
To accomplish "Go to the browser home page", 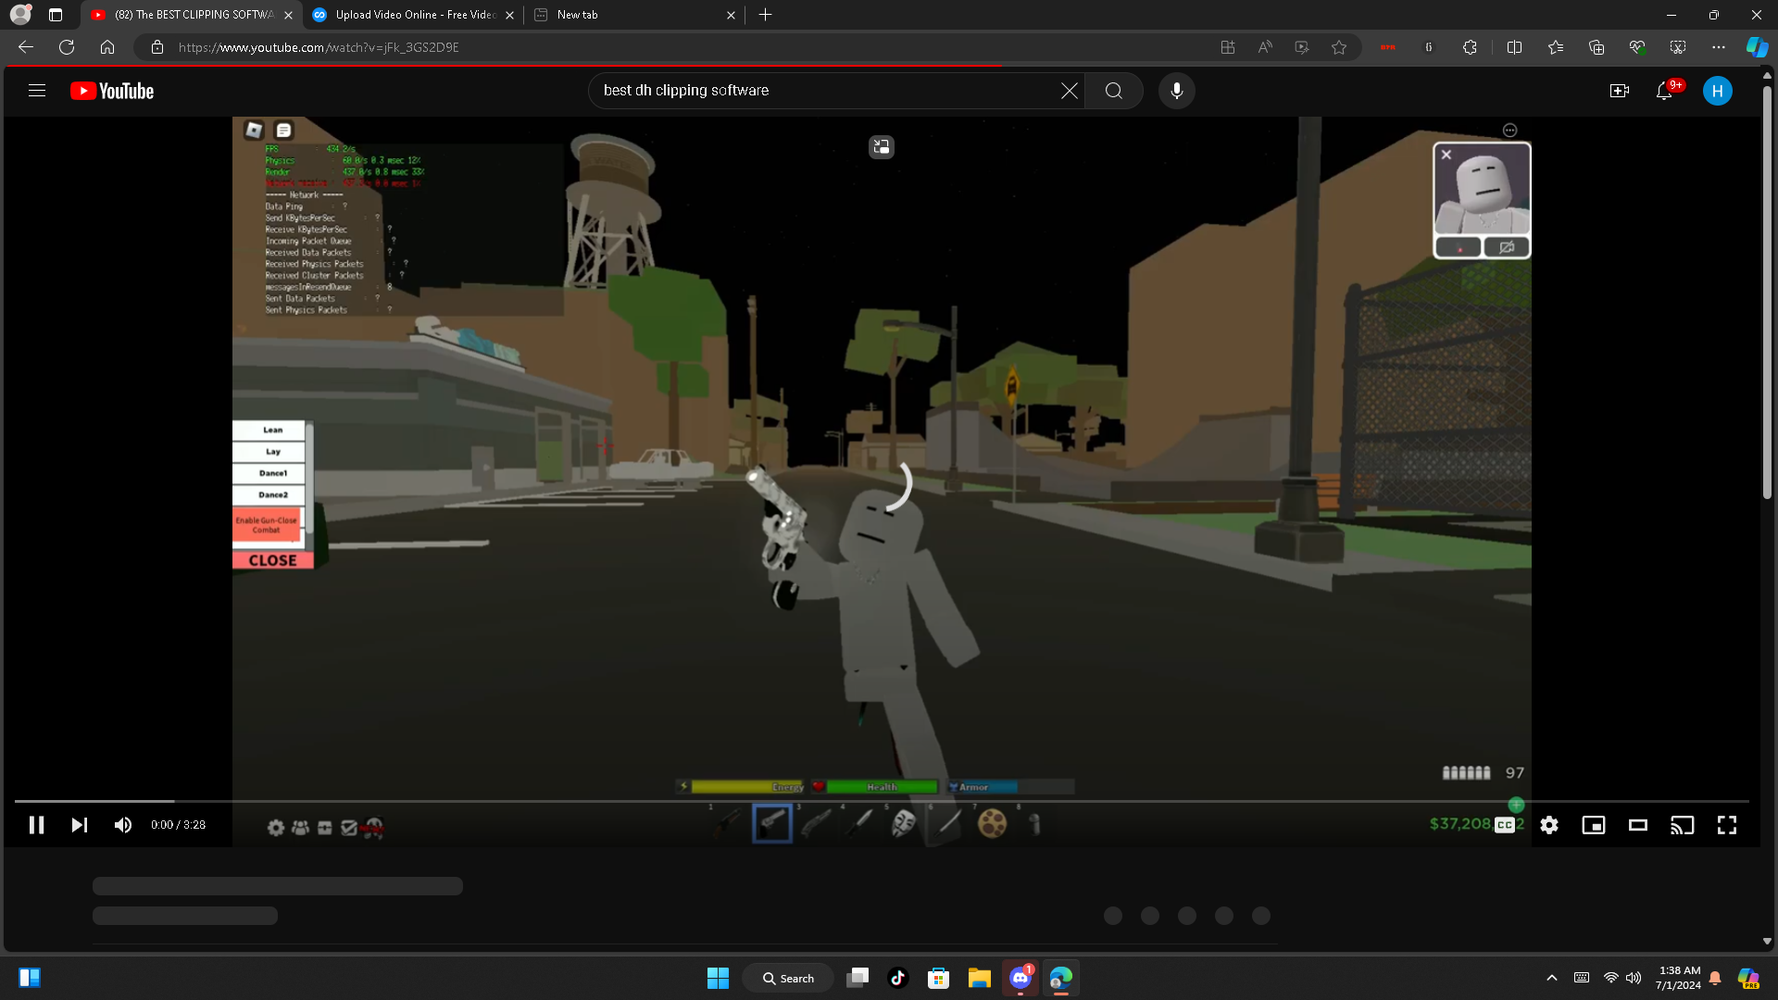I will (107, 47).
